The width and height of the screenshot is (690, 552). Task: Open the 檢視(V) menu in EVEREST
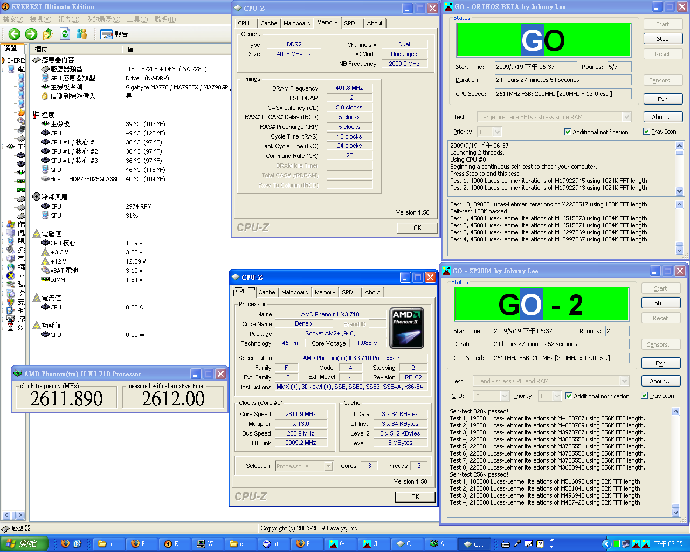[x=40, y=19]
